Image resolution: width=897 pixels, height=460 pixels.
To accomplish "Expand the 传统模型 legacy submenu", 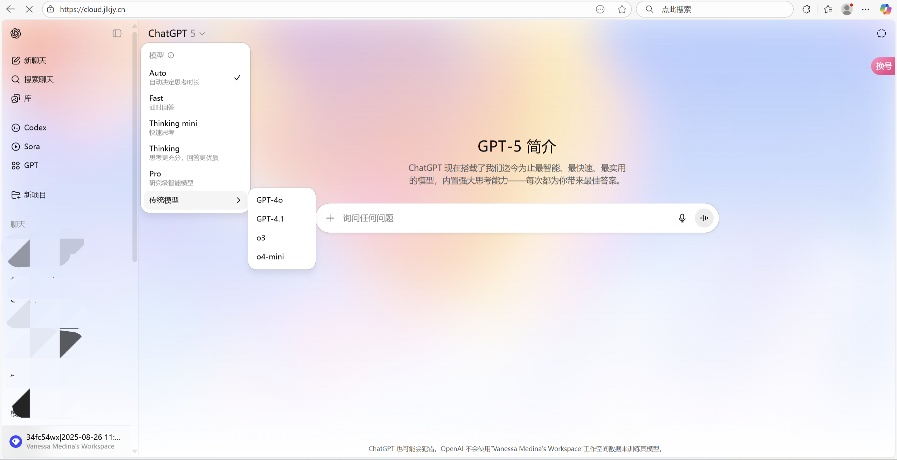I will pos(195,200).
